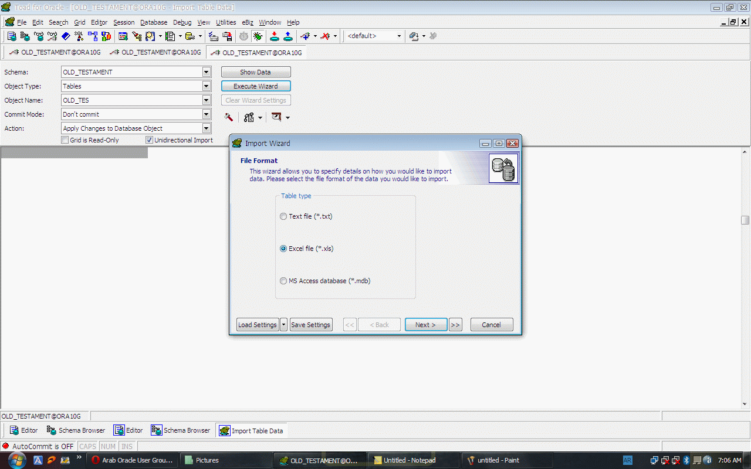Click the hammer icon below Clear Wizard Settings

pos(229,117)
